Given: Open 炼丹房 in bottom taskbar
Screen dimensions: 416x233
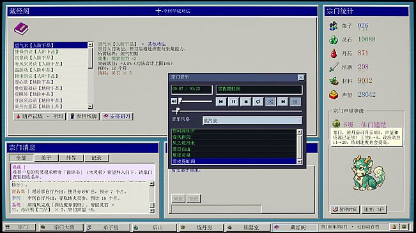Looking at the screenshot, I should pyautogui.click(x=201, y=227).
